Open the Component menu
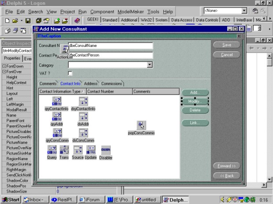Image resolution: width=273 pixels, height=204 pixels. 102,12
